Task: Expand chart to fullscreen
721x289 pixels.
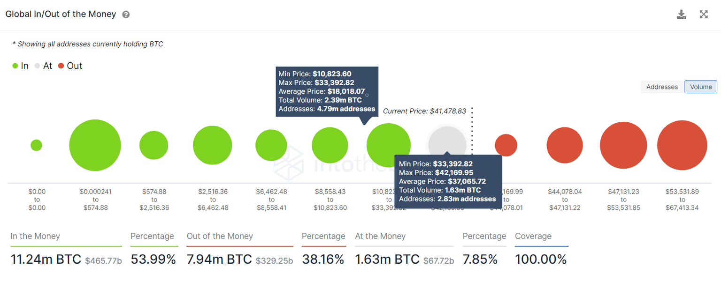Action: [704, 15]
